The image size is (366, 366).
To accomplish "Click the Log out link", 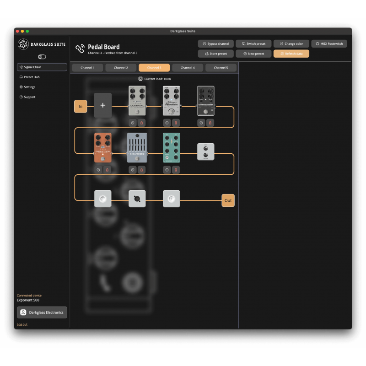I will pyautogui.click(x=22, y=324).
